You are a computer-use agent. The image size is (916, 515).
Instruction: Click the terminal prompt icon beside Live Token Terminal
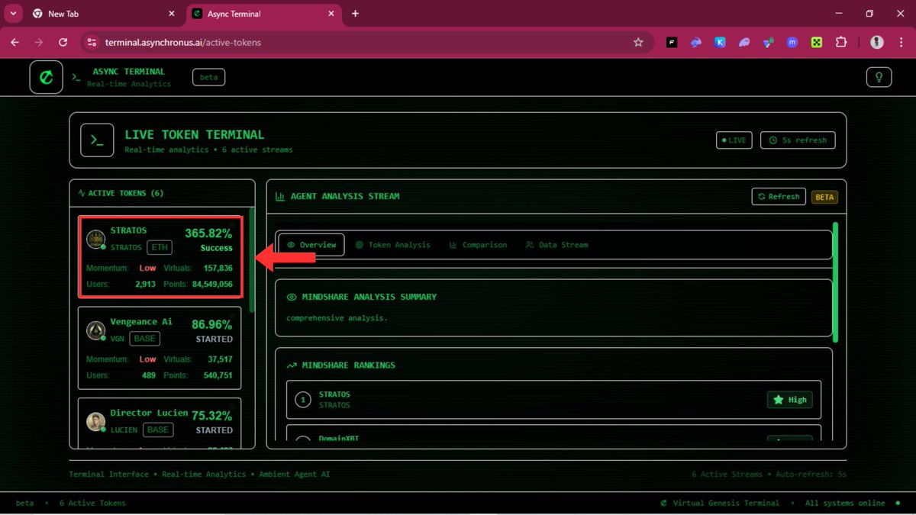(x=97, y=140)
